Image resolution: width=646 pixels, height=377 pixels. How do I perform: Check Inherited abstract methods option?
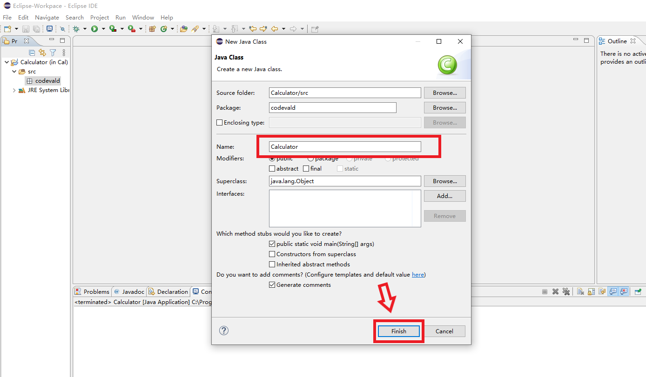click(272, 265)
